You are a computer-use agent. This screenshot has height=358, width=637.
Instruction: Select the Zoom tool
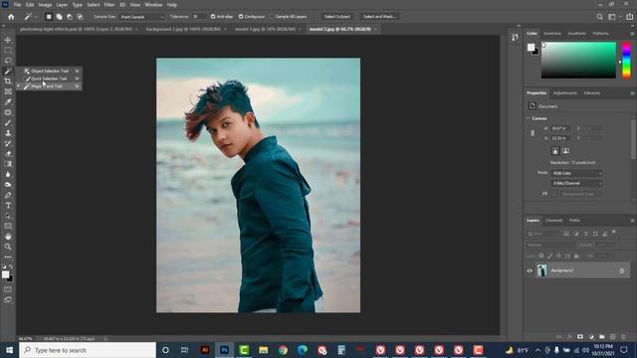pyautogui.click(x=8, y=247)
